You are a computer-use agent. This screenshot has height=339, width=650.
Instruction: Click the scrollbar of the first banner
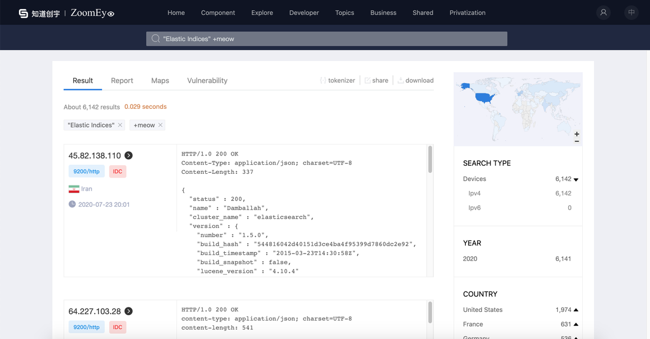click(x=430, y=159)
